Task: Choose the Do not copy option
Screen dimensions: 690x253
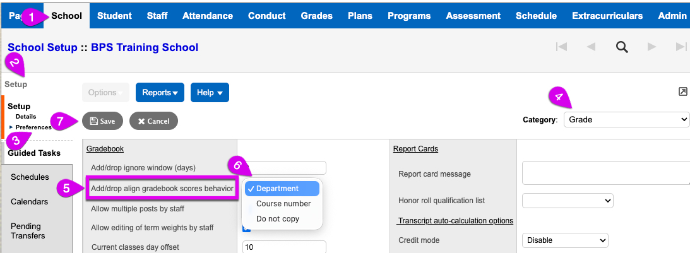Action: [x=277, y=219]
